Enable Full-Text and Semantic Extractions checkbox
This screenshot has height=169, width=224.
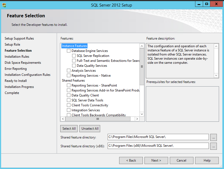point(74,61)
